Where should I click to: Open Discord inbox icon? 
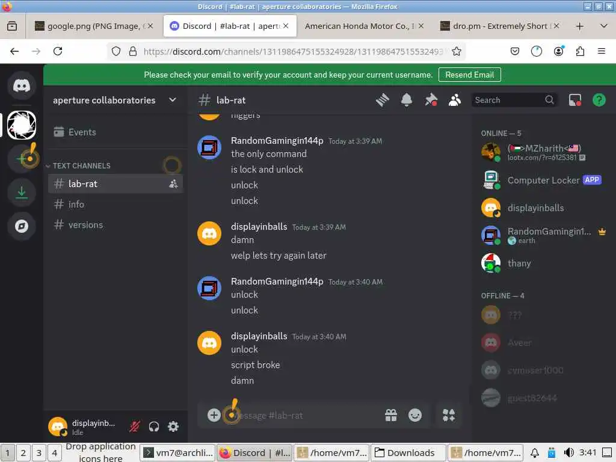pyautogui.click(x=575, y=100)
